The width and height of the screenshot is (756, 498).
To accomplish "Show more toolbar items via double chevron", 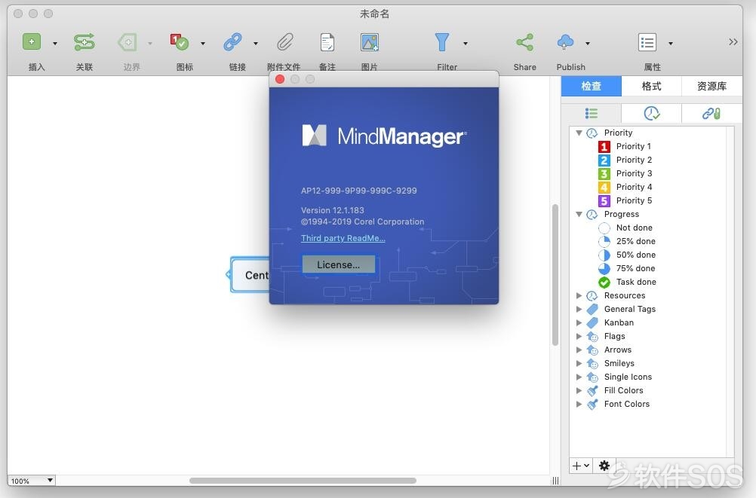I will point(733,42).
